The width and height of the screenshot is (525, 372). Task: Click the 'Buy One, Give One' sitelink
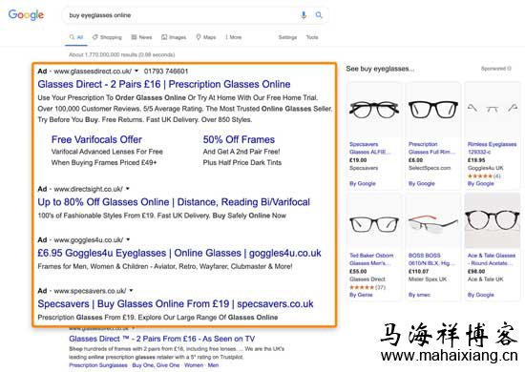click(x=156, y=365)
